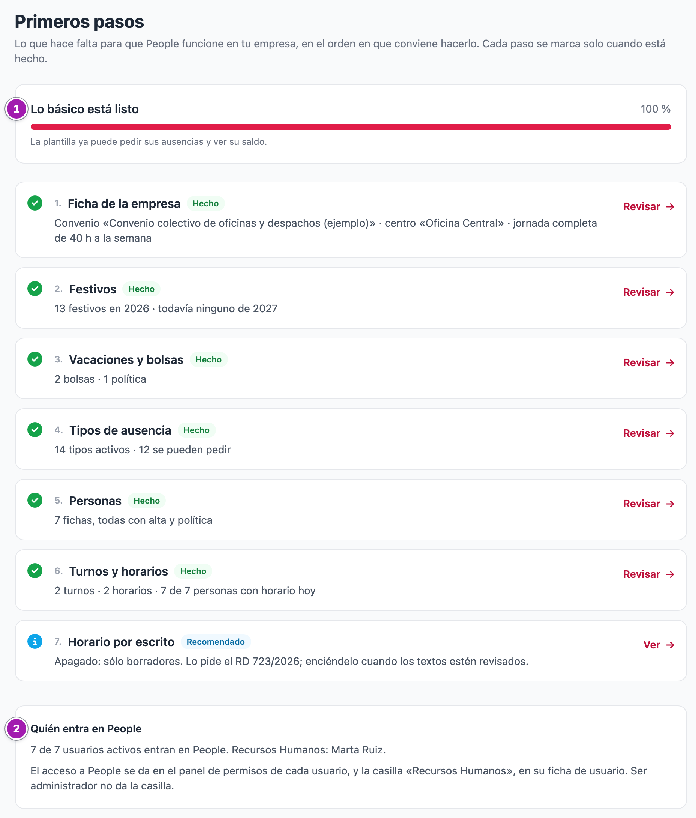
Task: Click green check icon for Tipos de ausencia
Action: 35,430
